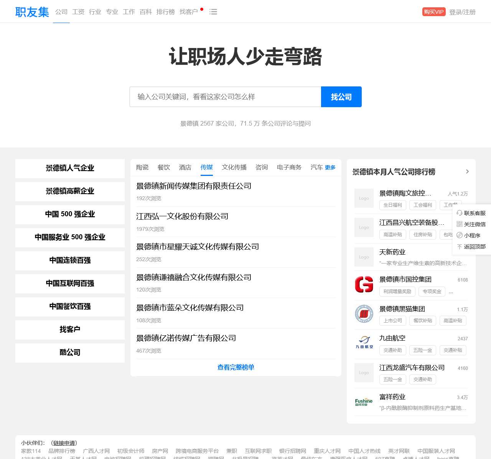Click placeholder logo for 天新药业

tap(364, 257)
